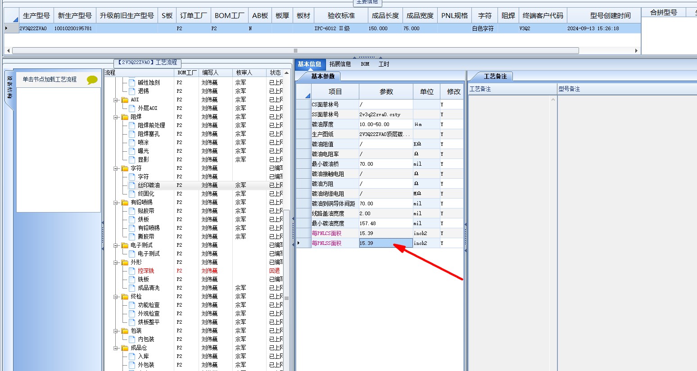The height and width of the screenshot is (371, 697).
Task: Click the 终检 folder icon
Action: pos(125,297)
